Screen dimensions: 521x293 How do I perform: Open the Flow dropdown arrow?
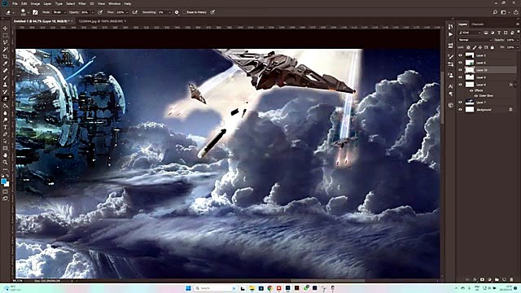128,12
